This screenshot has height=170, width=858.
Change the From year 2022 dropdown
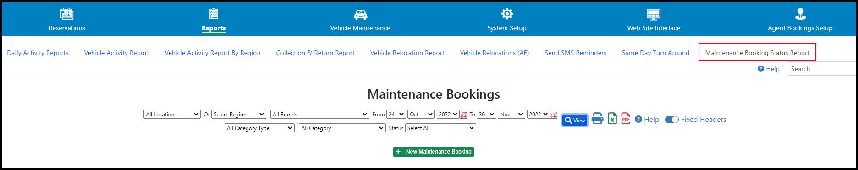448,115
